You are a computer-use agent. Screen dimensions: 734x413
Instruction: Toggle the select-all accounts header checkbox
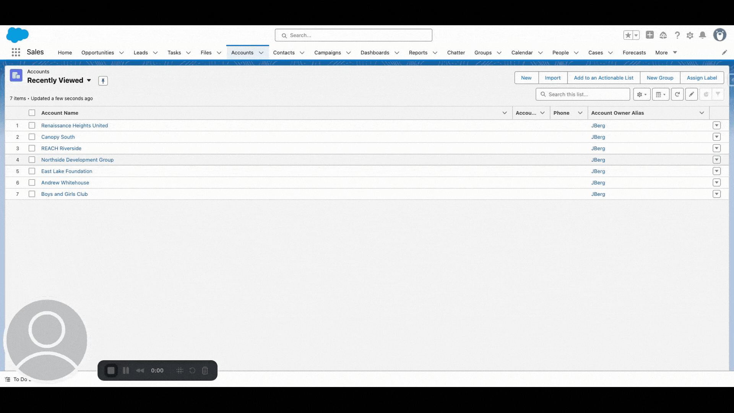32,113
